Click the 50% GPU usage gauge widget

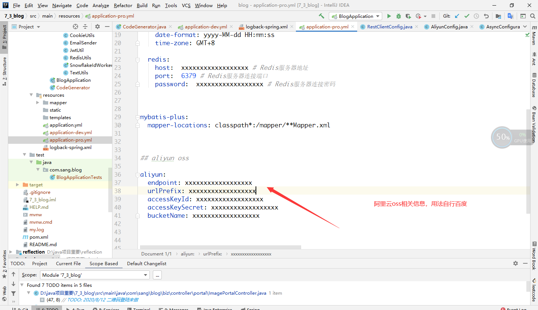pyautogui.click(x=502, y=137)
